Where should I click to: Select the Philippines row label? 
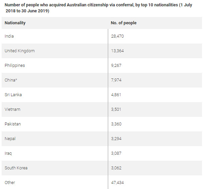click(15, 66)
